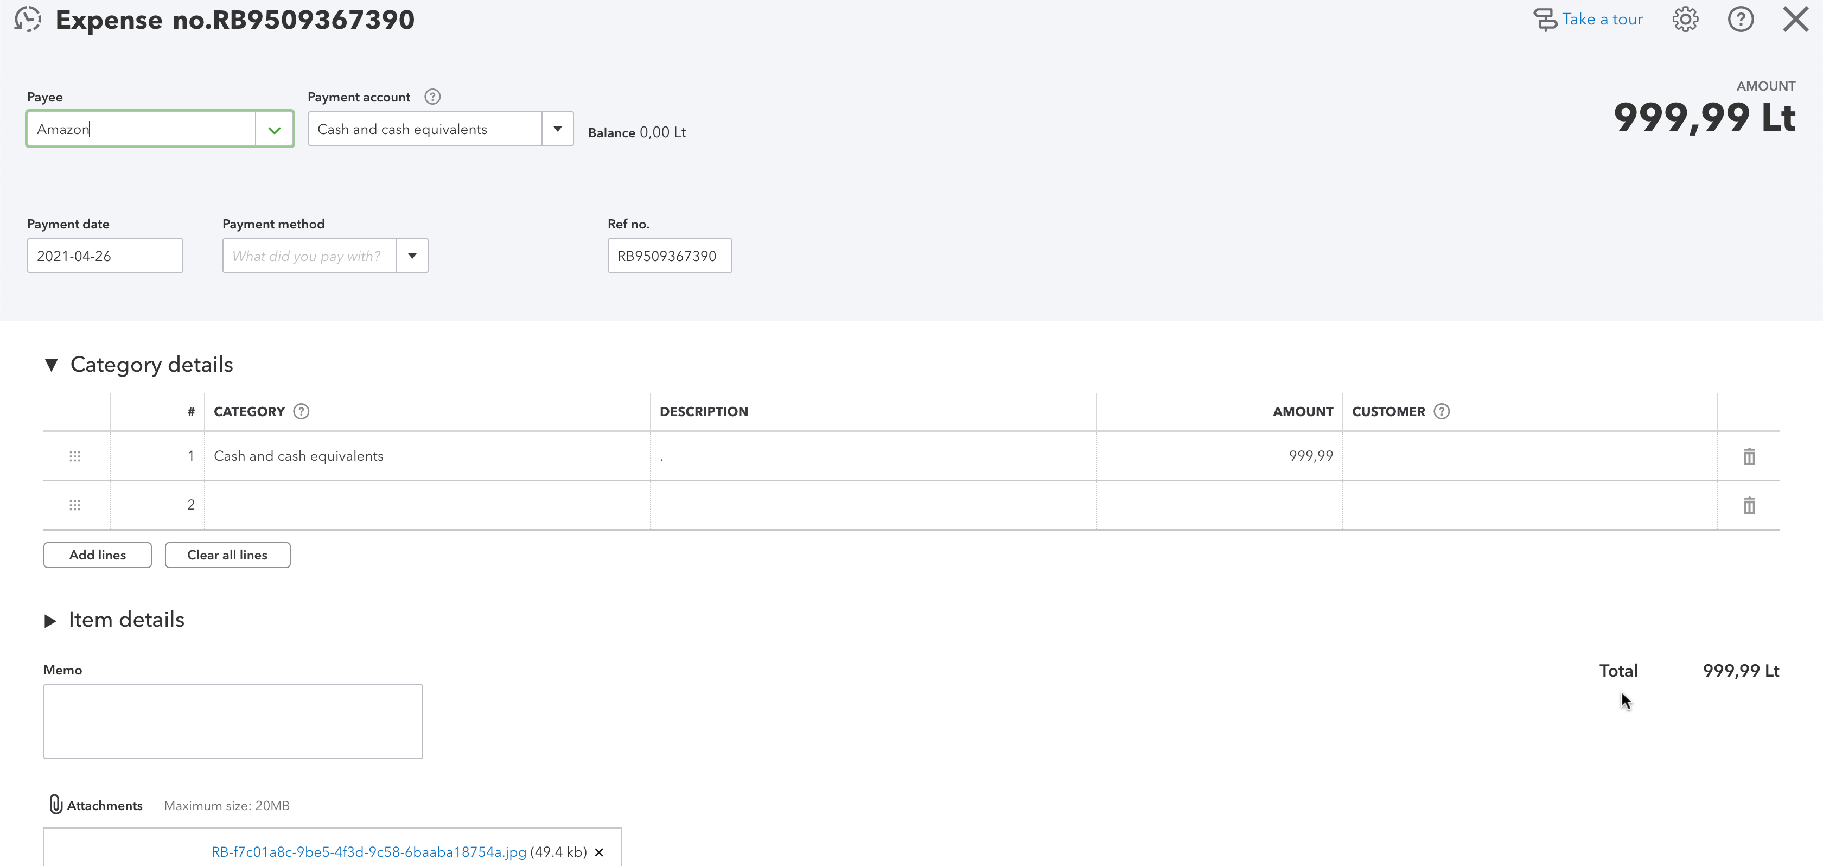The width and height of the screenshot is (1823, 866).
Task: Click the CUSTOMER column help icon
Action: click(x=1442, y=412)
